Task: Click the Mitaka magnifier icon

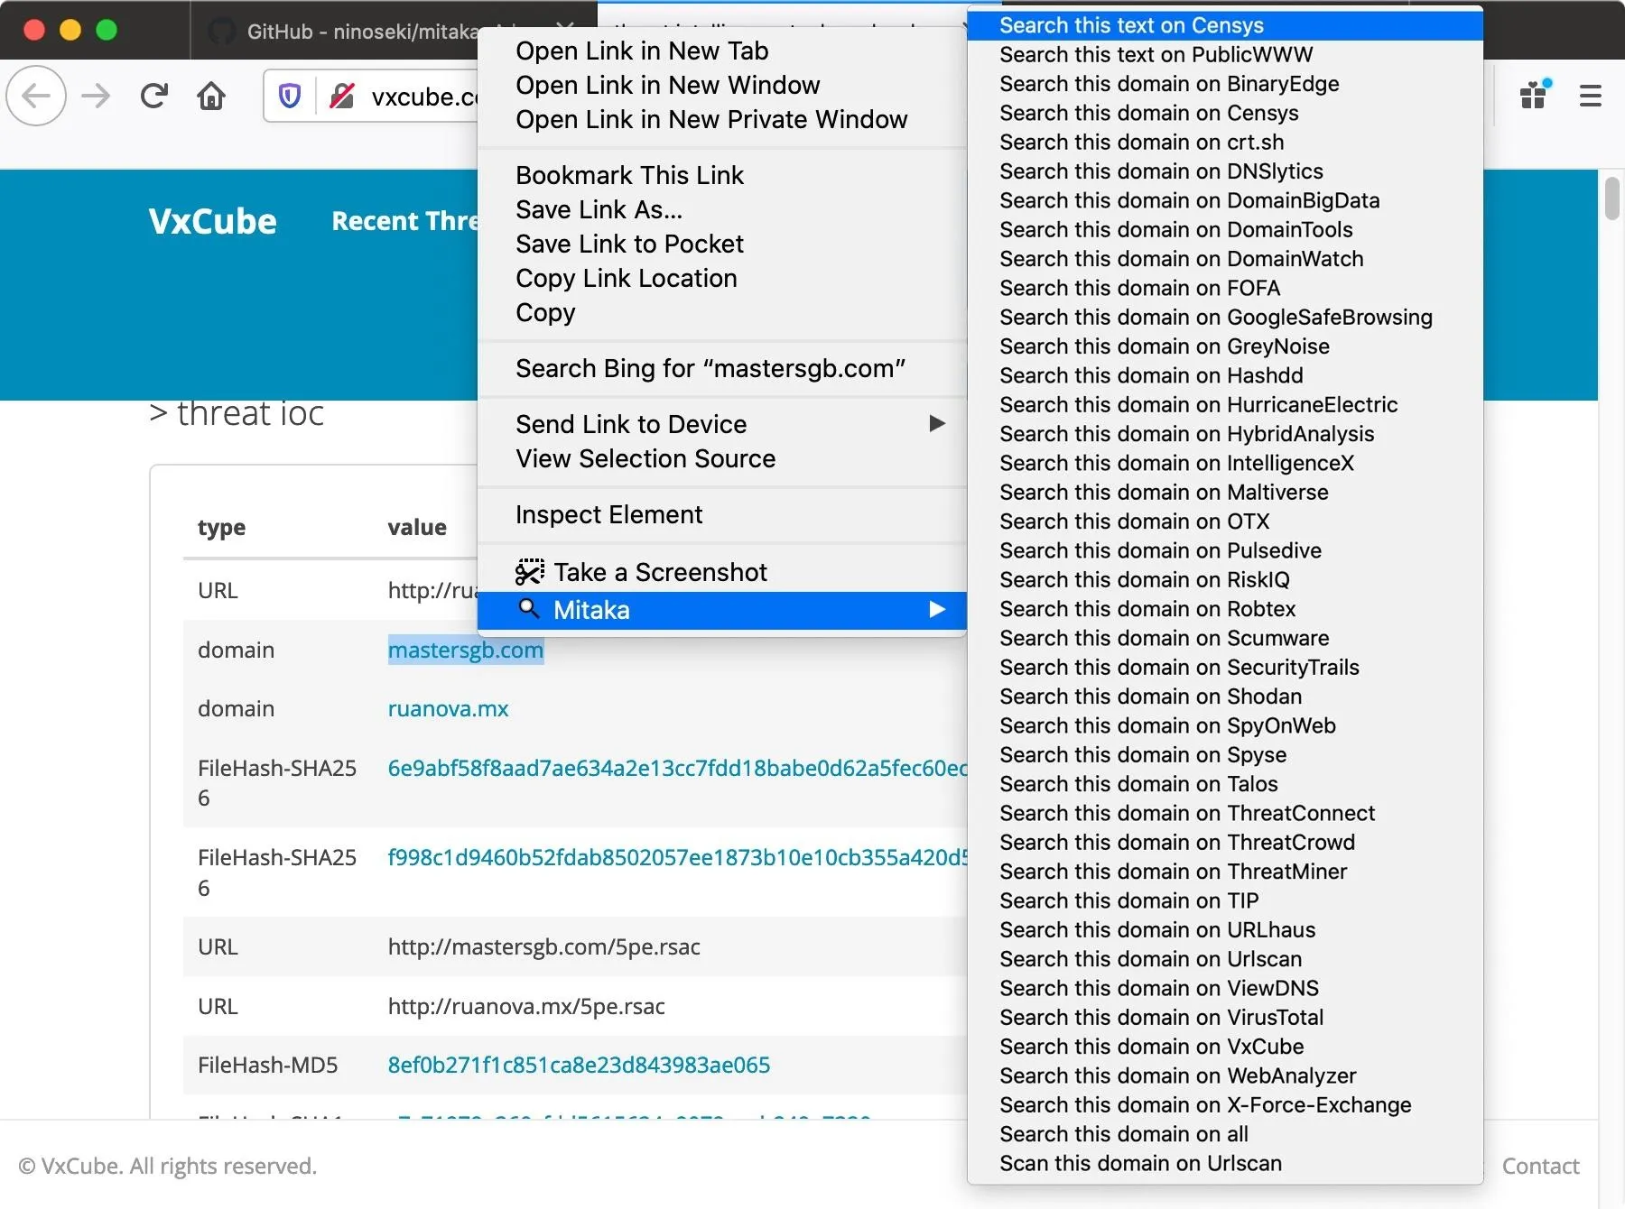Action: tap(529, 609)
